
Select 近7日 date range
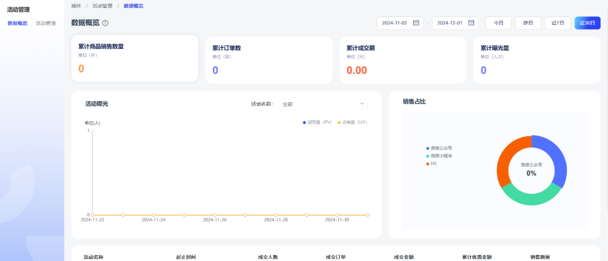coord(557,23)
